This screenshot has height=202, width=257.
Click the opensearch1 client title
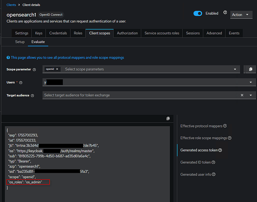pos(21,15)
